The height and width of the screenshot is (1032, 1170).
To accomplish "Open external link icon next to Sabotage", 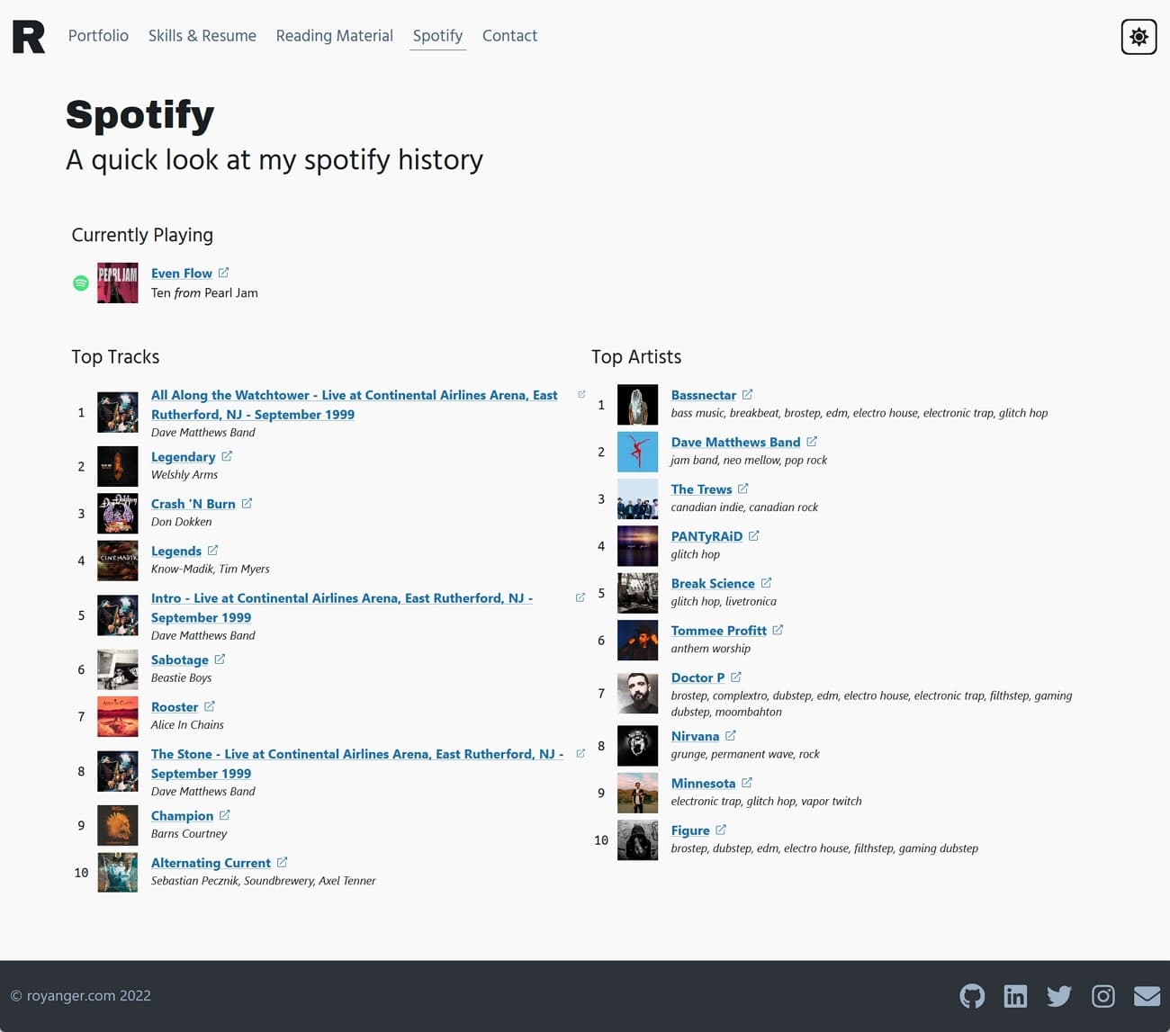I will (220, 660).
